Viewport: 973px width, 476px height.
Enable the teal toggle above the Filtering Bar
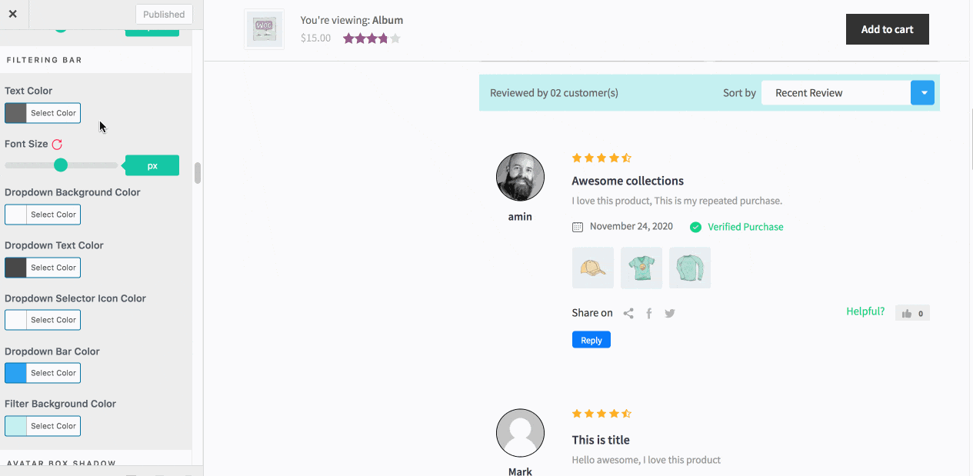coord(62,26)
